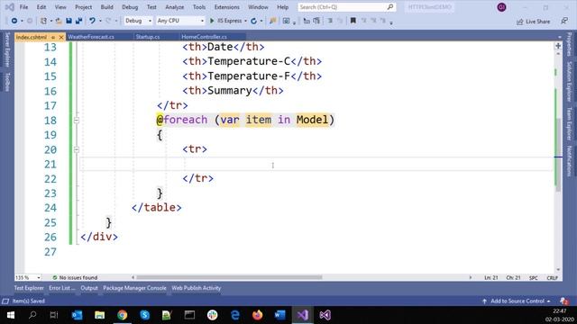Open the Extensions menu

click(226, 7)
